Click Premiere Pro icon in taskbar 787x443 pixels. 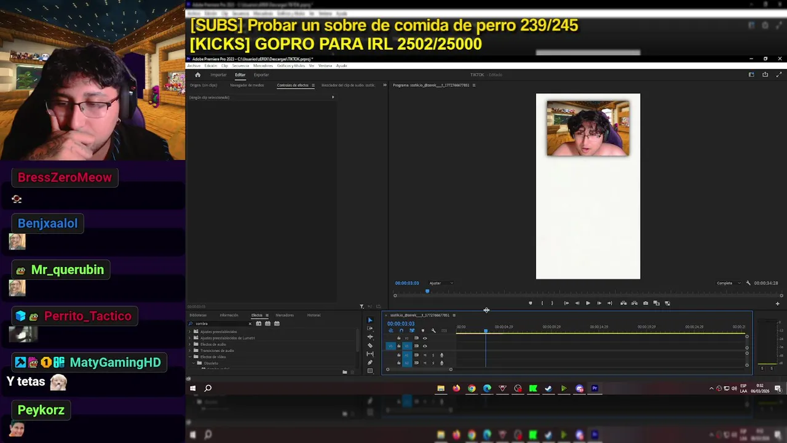[x=595, y=388]
